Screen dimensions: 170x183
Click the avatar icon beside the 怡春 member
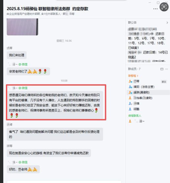point(130,98)
